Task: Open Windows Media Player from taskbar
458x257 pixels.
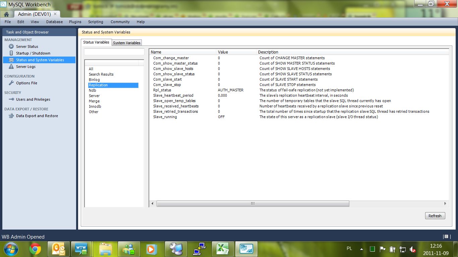Action: tap(152, 249)
